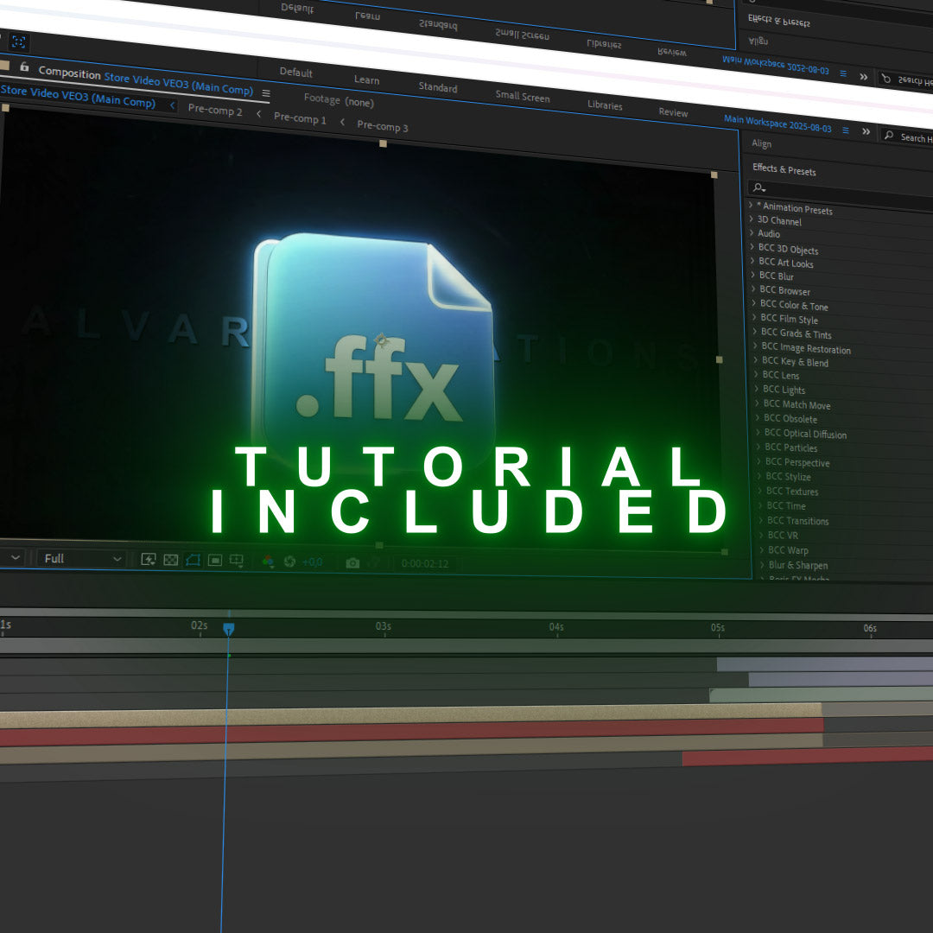933x933 pixels.
Task: Toggle Mask and Shape Path visibility
Action: pos(194,560)
